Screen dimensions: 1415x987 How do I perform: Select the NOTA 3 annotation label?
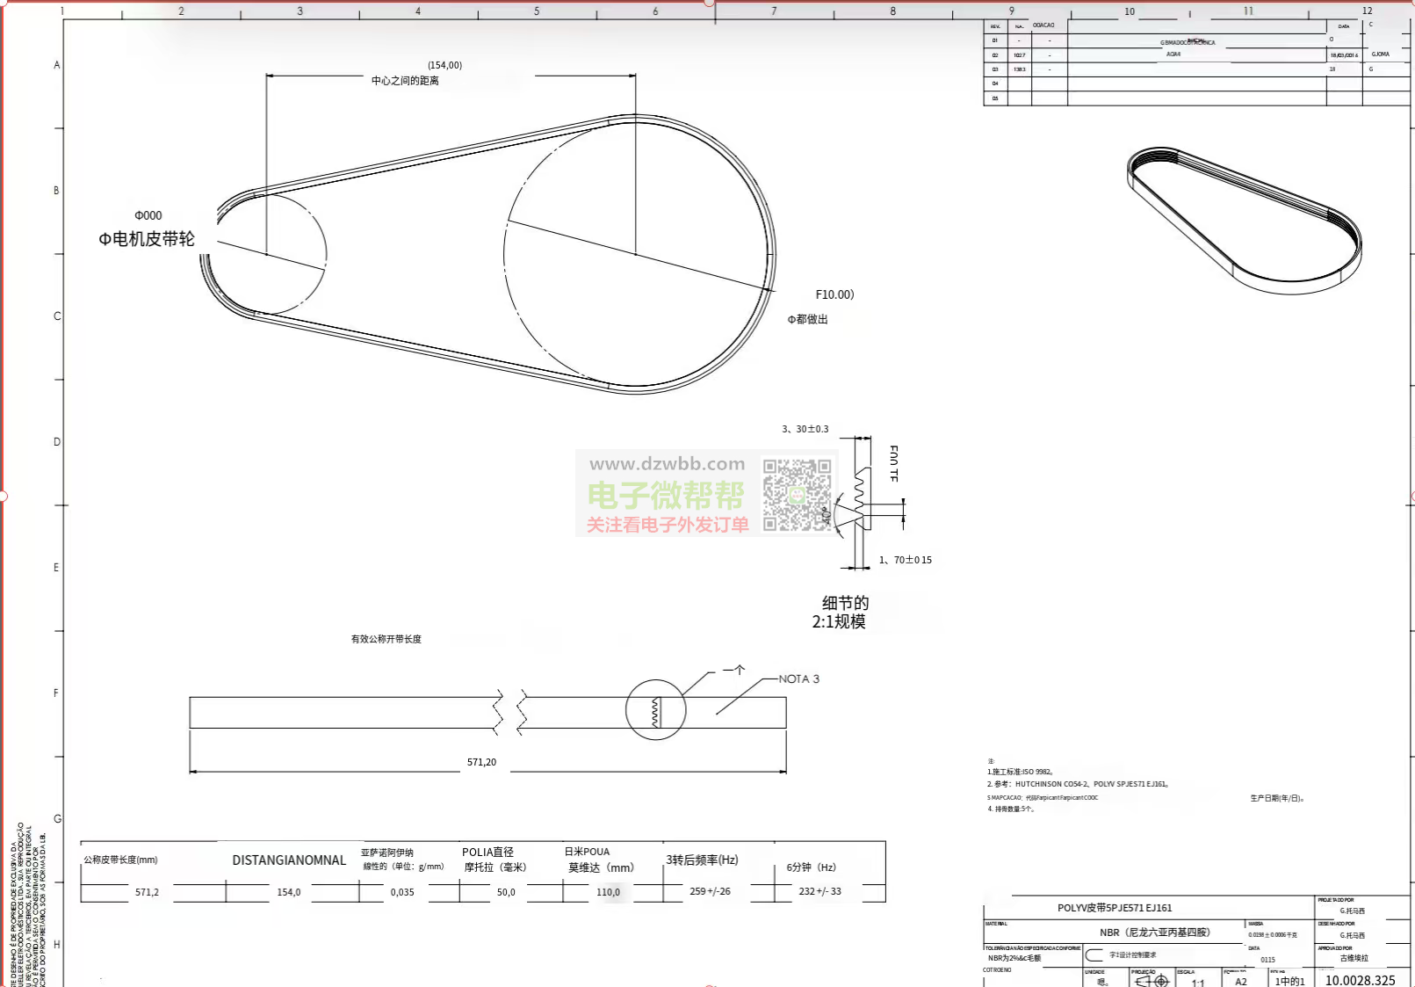pyautogui.click(x=798, y=679)
